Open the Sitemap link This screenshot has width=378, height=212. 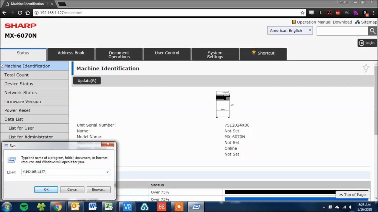[x=366, y=22]
